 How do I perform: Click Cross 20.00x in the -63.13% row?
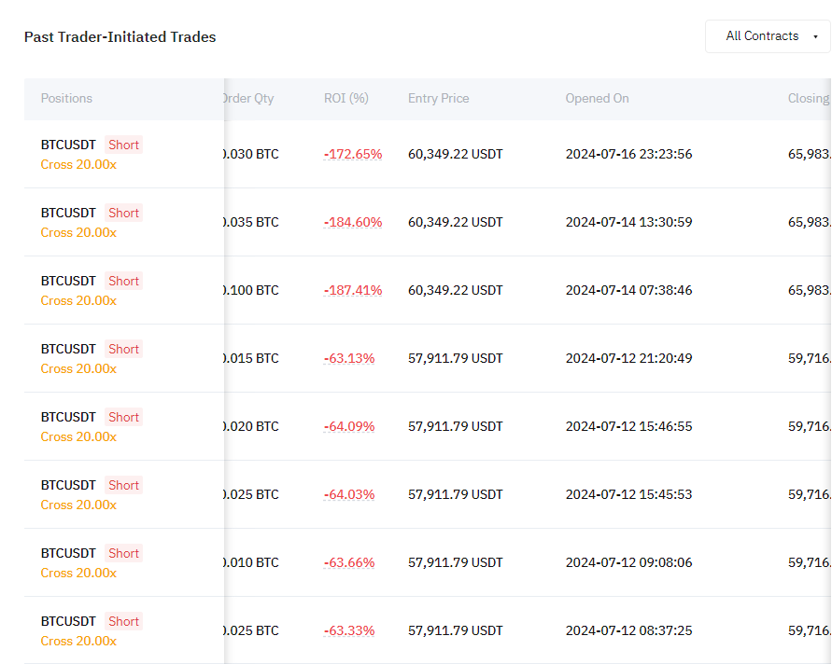(78, 368)
